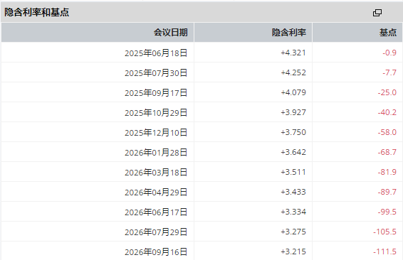Click the -105.5 basis points value
Viewport: 403px width, 260px height.
(x=384, y=232)
